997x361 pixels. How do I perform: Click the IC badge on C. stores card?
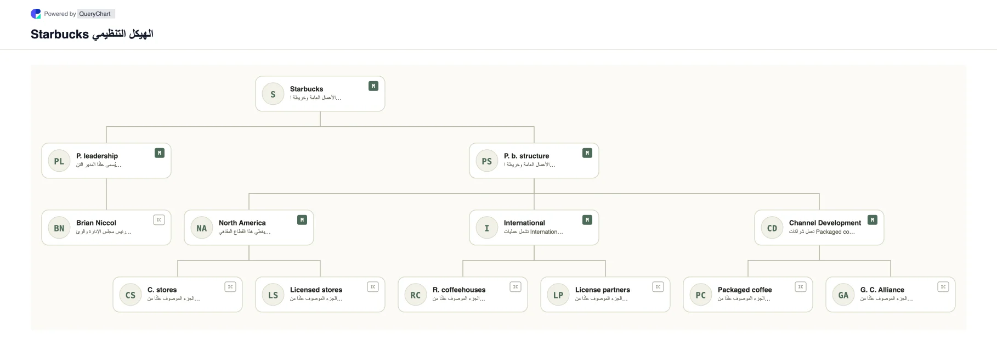(230, 287)
